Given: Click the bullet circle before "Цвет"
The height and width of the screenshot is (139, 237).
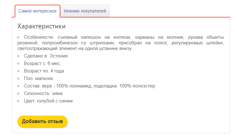Looking at the screenshot, I should point(19,101).
